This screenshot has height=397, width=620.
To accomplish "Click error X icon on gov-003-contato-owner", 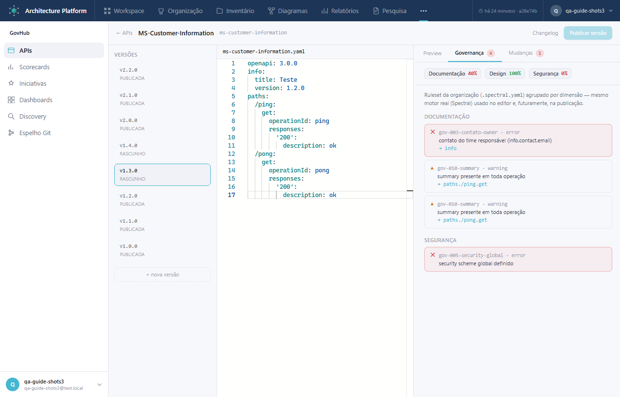I will pos(433,132).
